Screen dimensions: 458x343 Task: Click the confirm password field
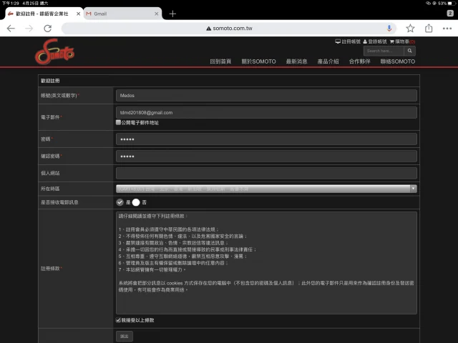point(266,156)
